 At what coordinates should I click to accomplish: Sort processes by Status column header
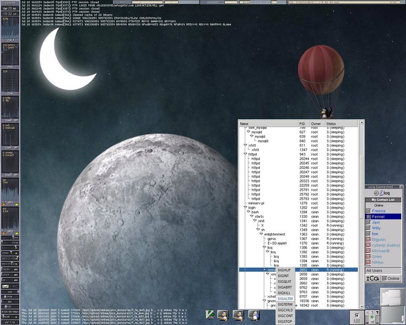click(342, 124)
